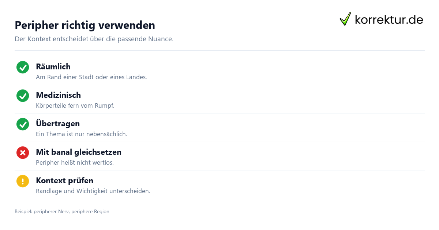Open the korrektur.de brand name link
Image resolution: width=439 pixels, height=230 pixels.
pyautogui.click(x=389, y=20)
